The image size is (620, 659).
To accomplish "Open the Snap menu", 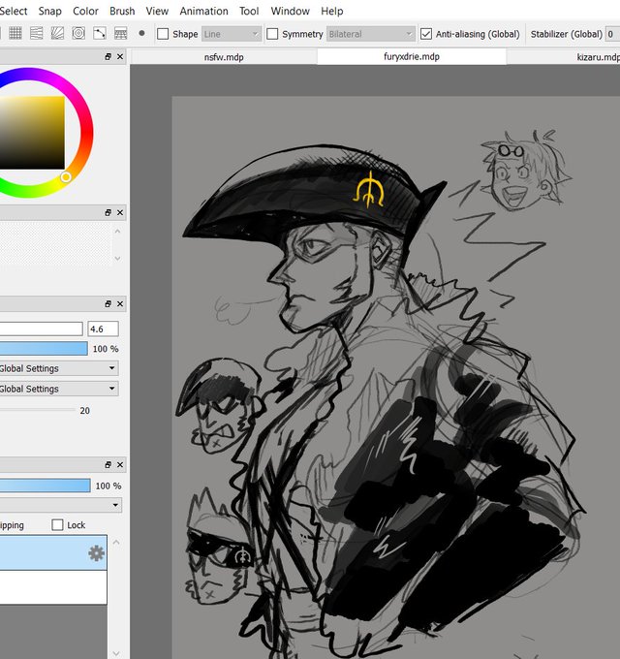I will pyautogui.click(x=50, y=11).
